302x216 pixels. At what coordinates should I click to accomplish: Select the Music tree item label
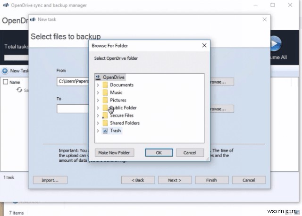(x=116, y=92)
